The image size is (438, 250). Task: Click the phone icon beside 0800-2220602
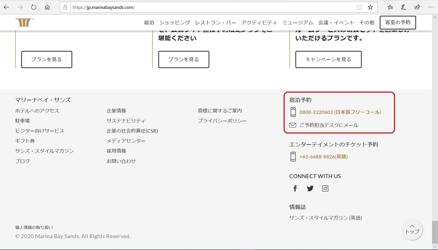tap(293, 112)
